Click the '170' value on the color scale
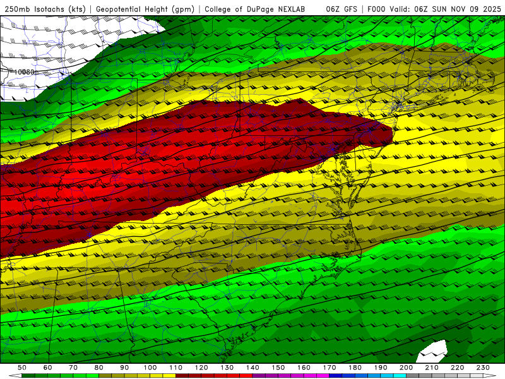The height and width of the screenshot is (379, 505). [330, 368]
